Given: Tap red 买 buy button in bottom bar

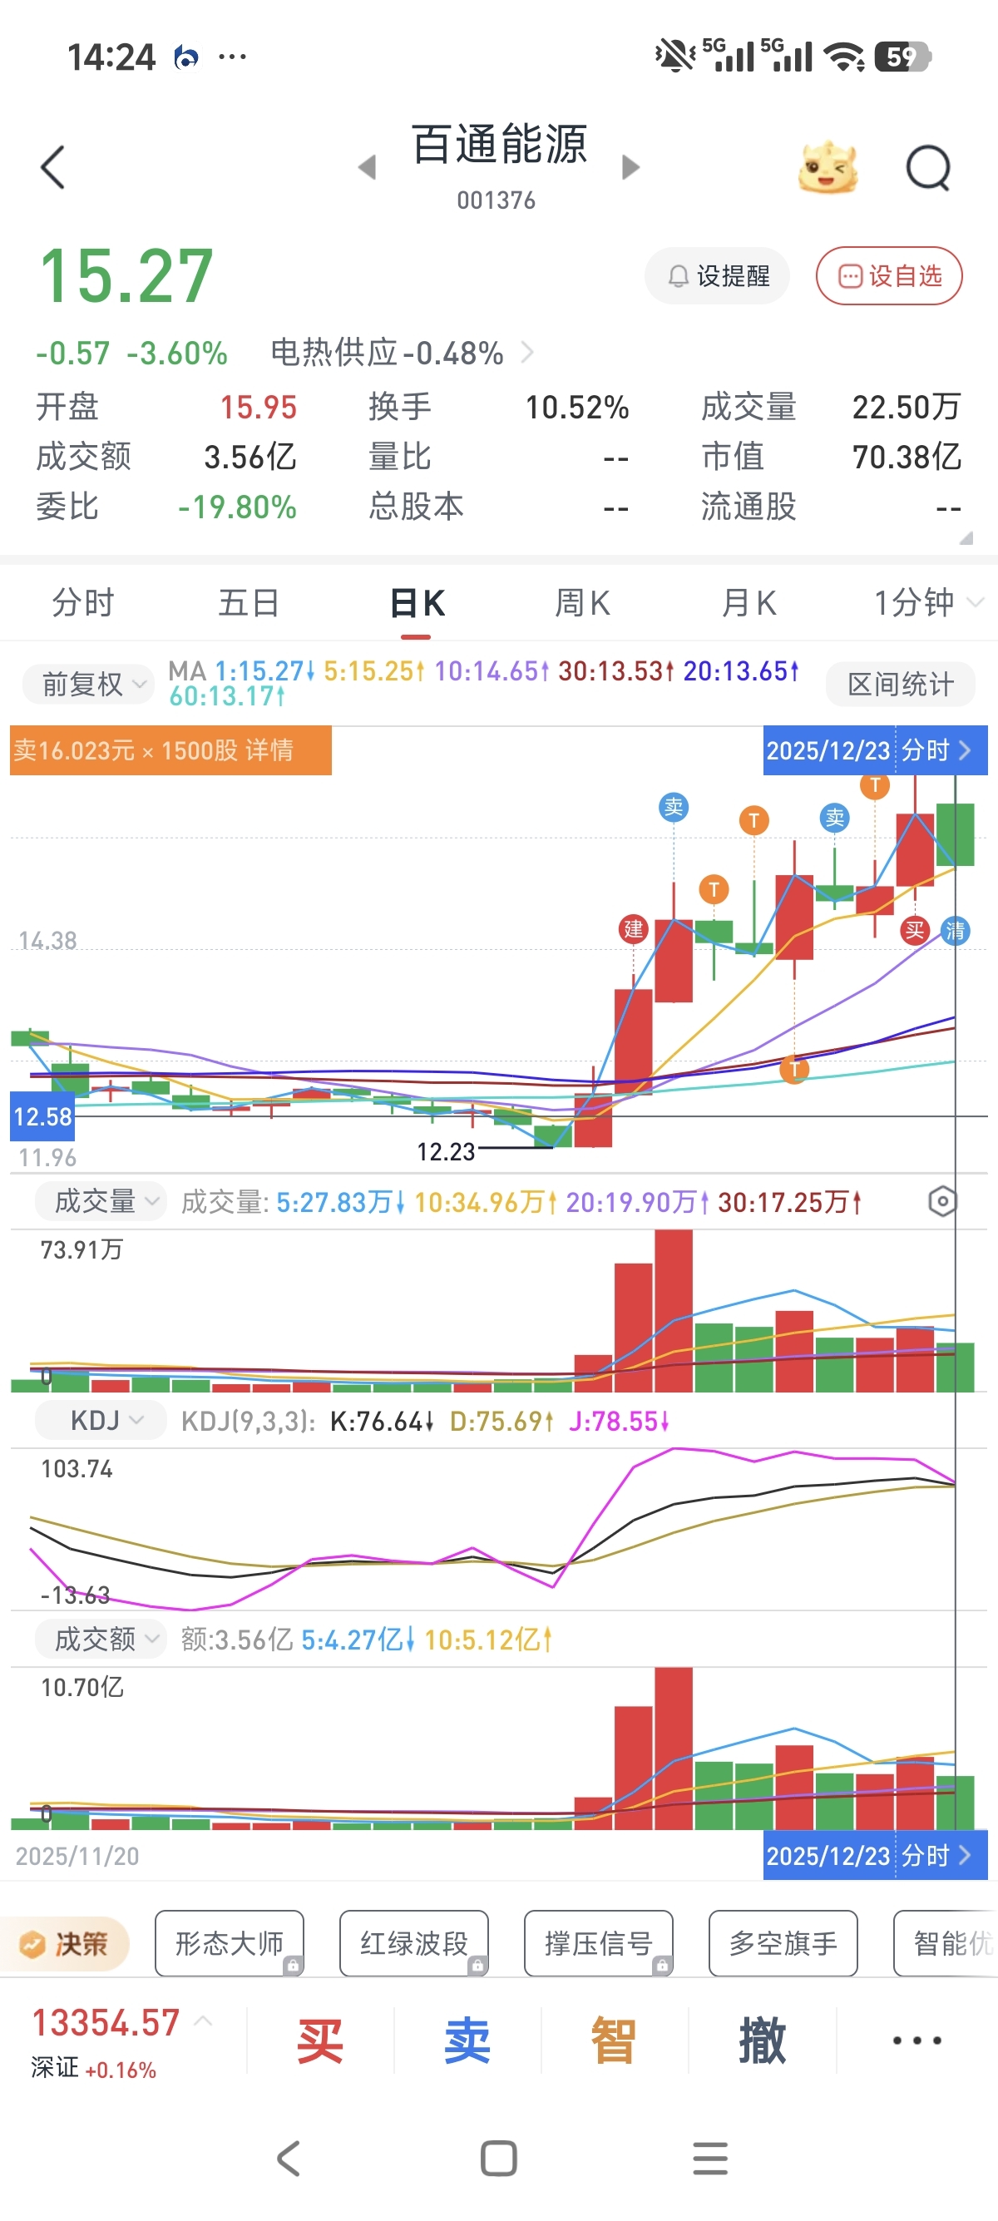Looking at the screenshot, I should (319, 2040).
